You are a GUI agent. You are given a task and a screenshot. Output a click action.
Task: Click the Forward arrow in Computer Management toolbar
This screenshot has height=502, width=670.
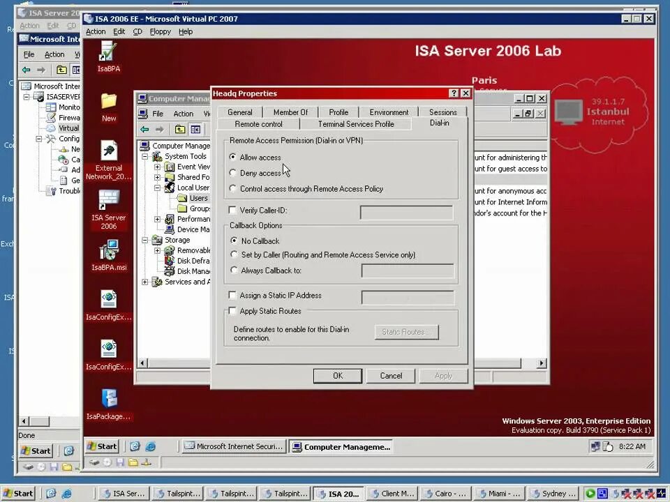(x=159, y=130)
